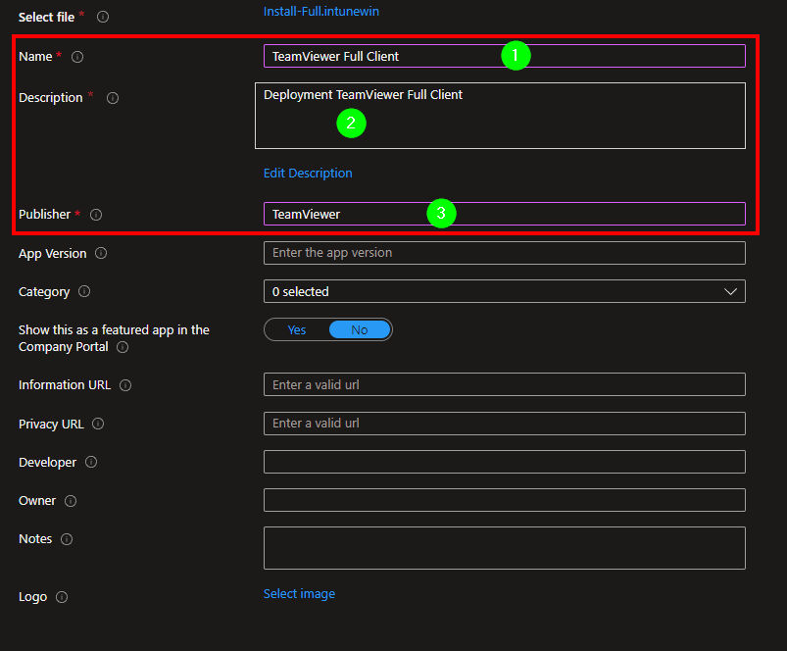Open the Category dropdown showing 0 selected
The image size is (787, 651).
tap(505, 291)
